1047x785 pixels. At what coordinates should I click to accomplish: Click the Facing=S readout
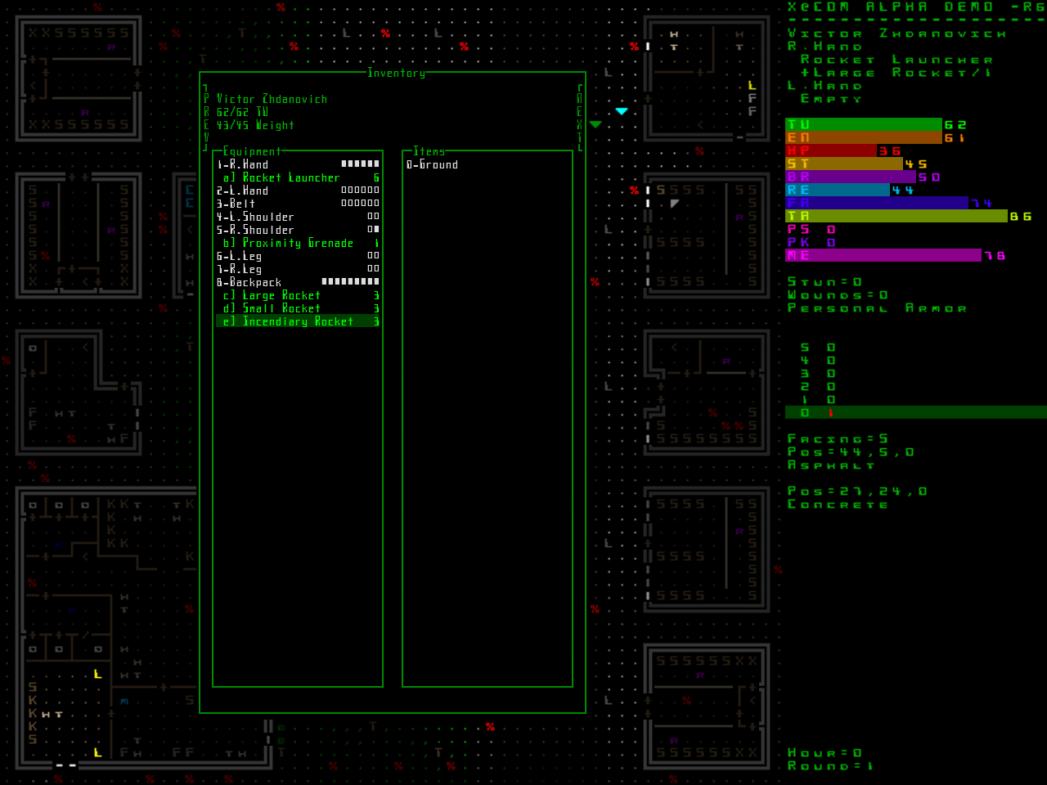[x=838, y=439]
